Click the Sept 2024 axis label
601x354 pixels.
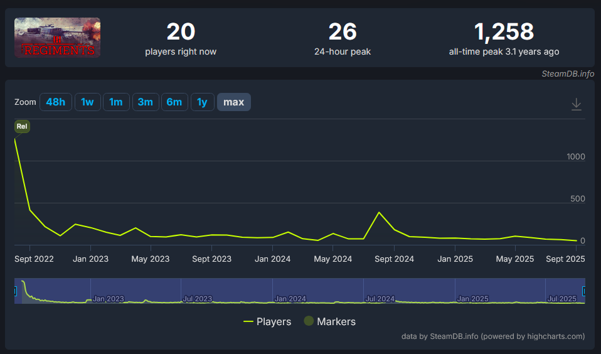(x=394, y=259)
